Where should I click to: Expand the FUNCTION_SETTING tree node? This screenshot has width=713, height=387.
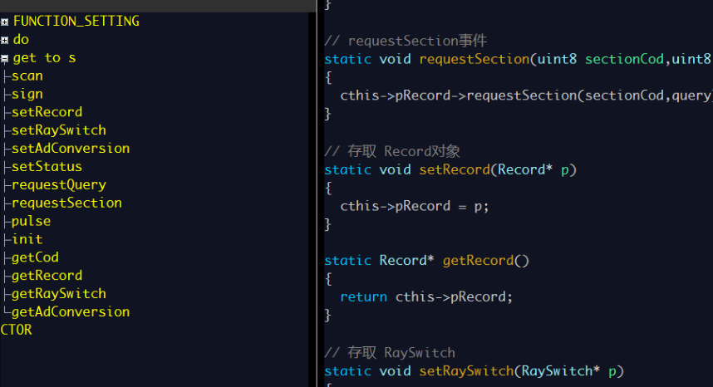[x=5, y=22]
